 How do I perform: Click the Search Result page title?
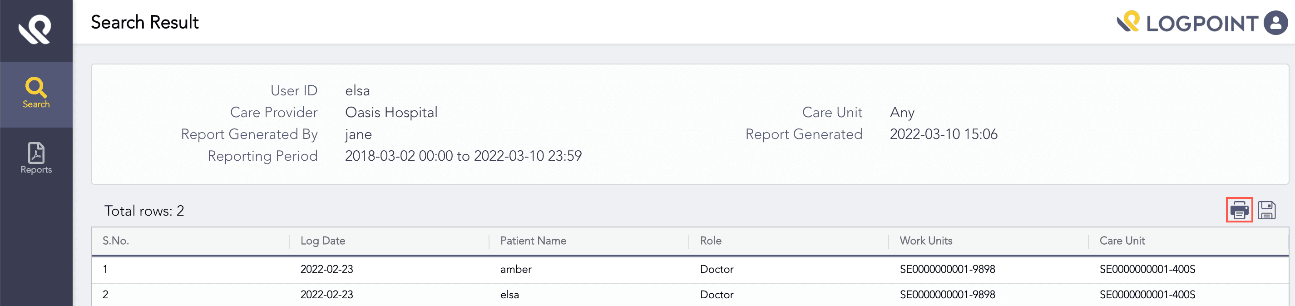coord(145,23)
